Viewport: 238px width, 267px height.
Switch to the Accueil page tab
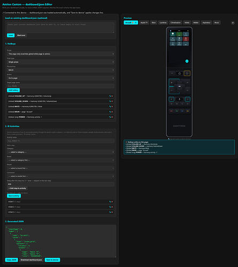coord(130,22)
